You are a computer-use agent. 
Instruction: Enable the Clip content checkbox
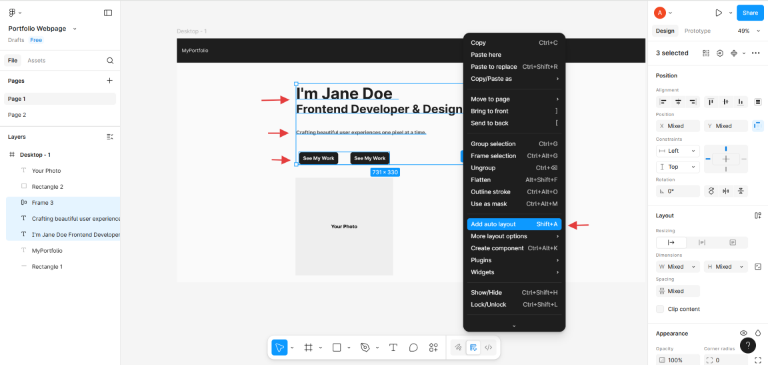660,309
